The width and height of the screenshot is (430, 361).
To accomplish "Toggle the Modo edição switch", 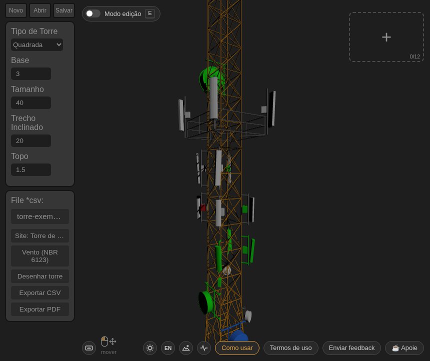I will 93,13.
